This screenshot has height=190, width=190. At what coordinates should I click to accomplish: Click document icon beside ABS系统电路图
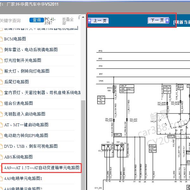pos(1,157)
